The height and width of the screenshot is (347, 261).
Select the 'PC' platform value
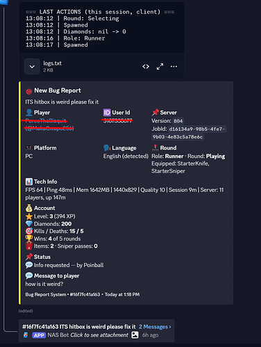click(x=29, y=156)
